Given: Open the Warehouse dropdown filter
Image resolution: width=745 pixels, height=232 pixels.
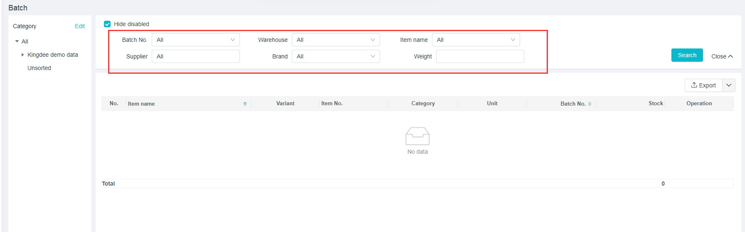Looking at the screenshot, I should coord(335,40).
